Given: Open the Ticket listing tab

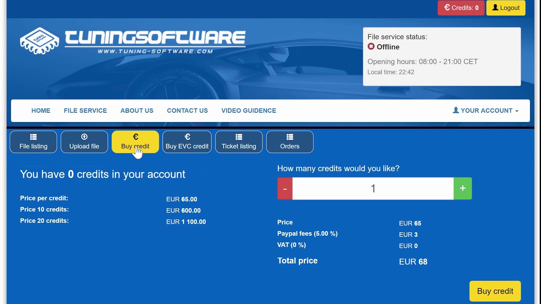Looking at the screenshot, I should click(239, 142).
